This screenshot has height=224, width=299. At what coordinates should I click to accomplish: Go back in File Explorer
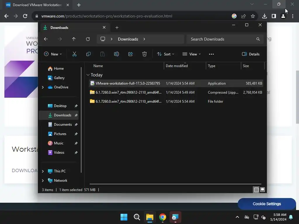pyautogui.click(x=46, y=39)
